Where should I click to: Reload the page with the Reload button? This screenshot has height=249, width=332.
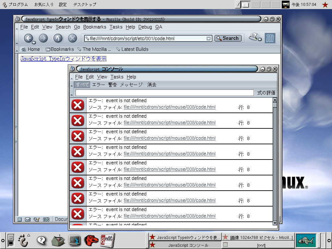pyautogui.click(x=58, y=38)
